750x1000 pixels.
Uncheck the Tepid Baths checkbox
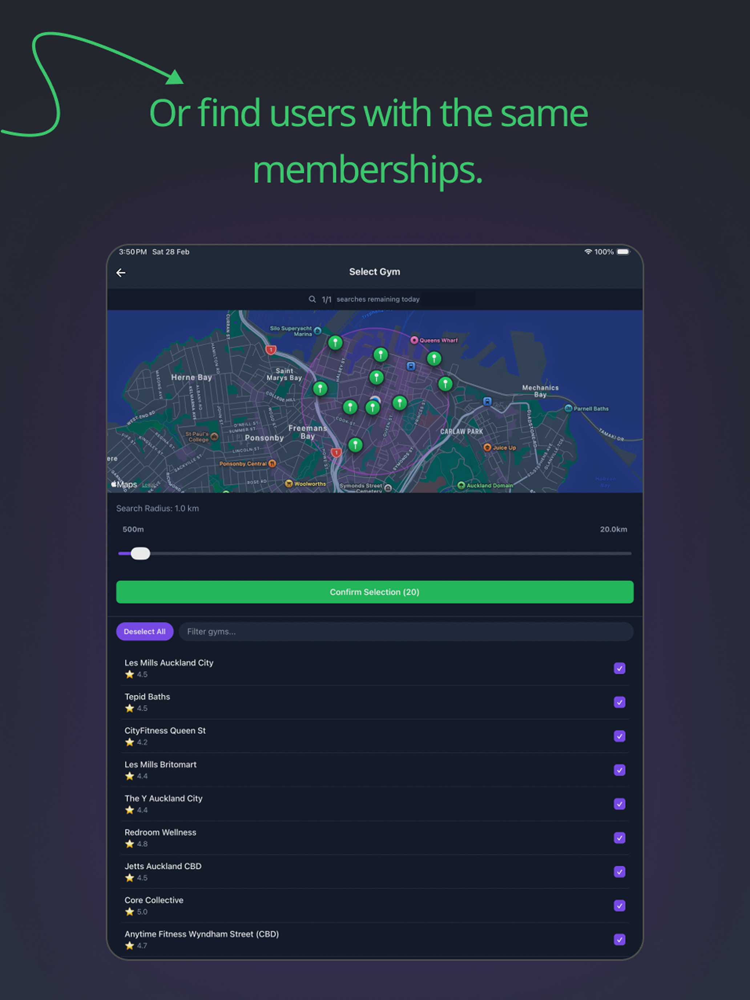(x=619, y=702)
